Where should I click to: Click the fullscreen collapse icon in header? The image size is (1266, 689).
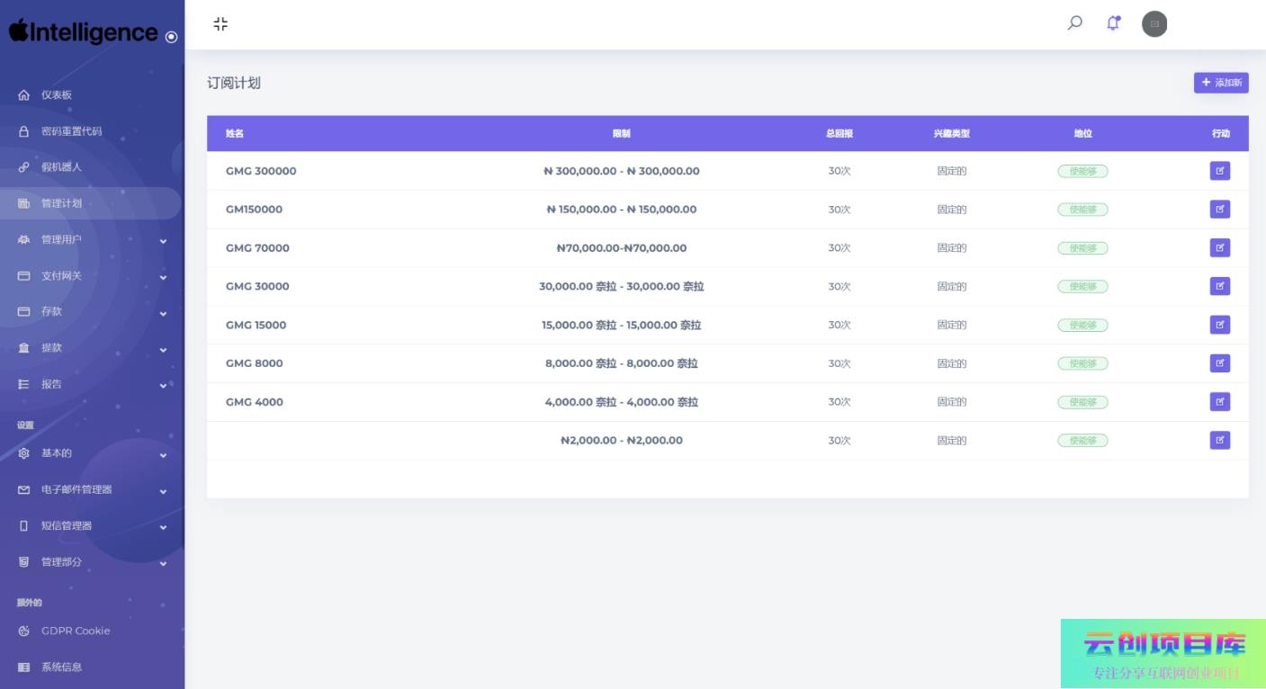pyautogui.click(x=220, y=24)
